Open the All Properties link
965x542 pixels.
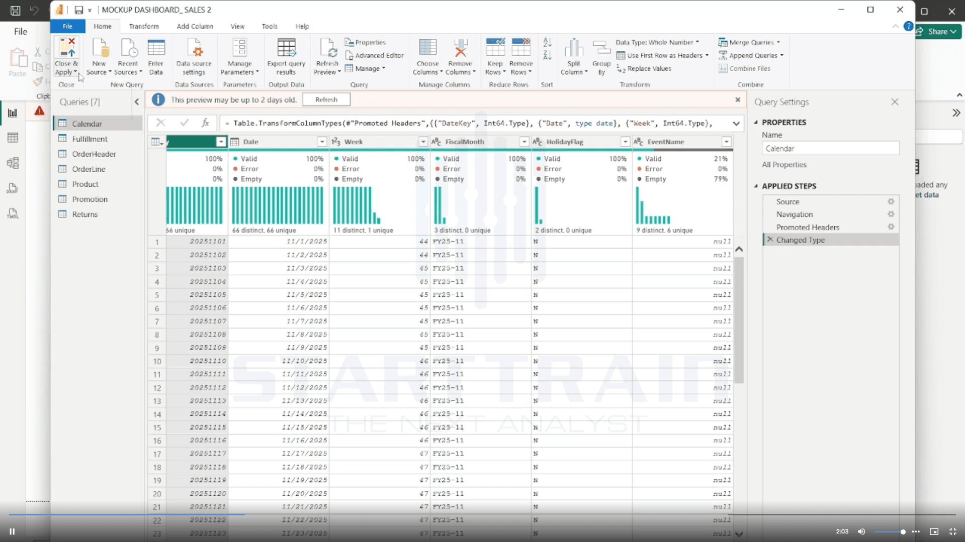(x=784, y=165)
